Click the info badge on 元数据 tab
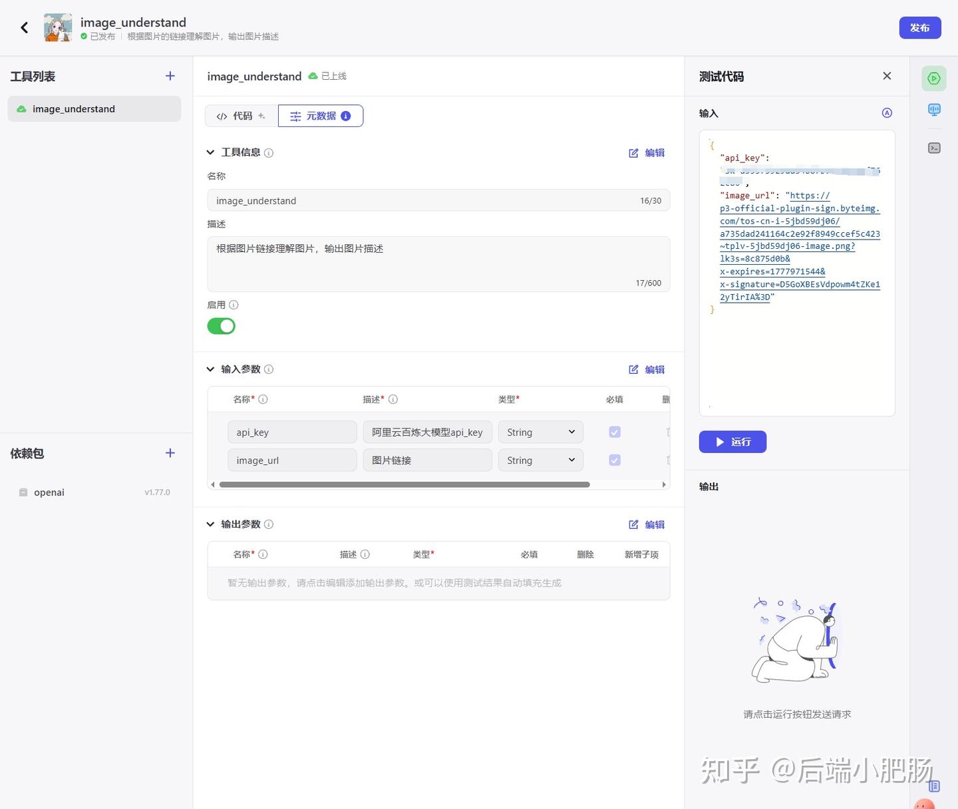The height and width of the screenshot is (809, 958). pyautogui.click(x=346, y=116)
